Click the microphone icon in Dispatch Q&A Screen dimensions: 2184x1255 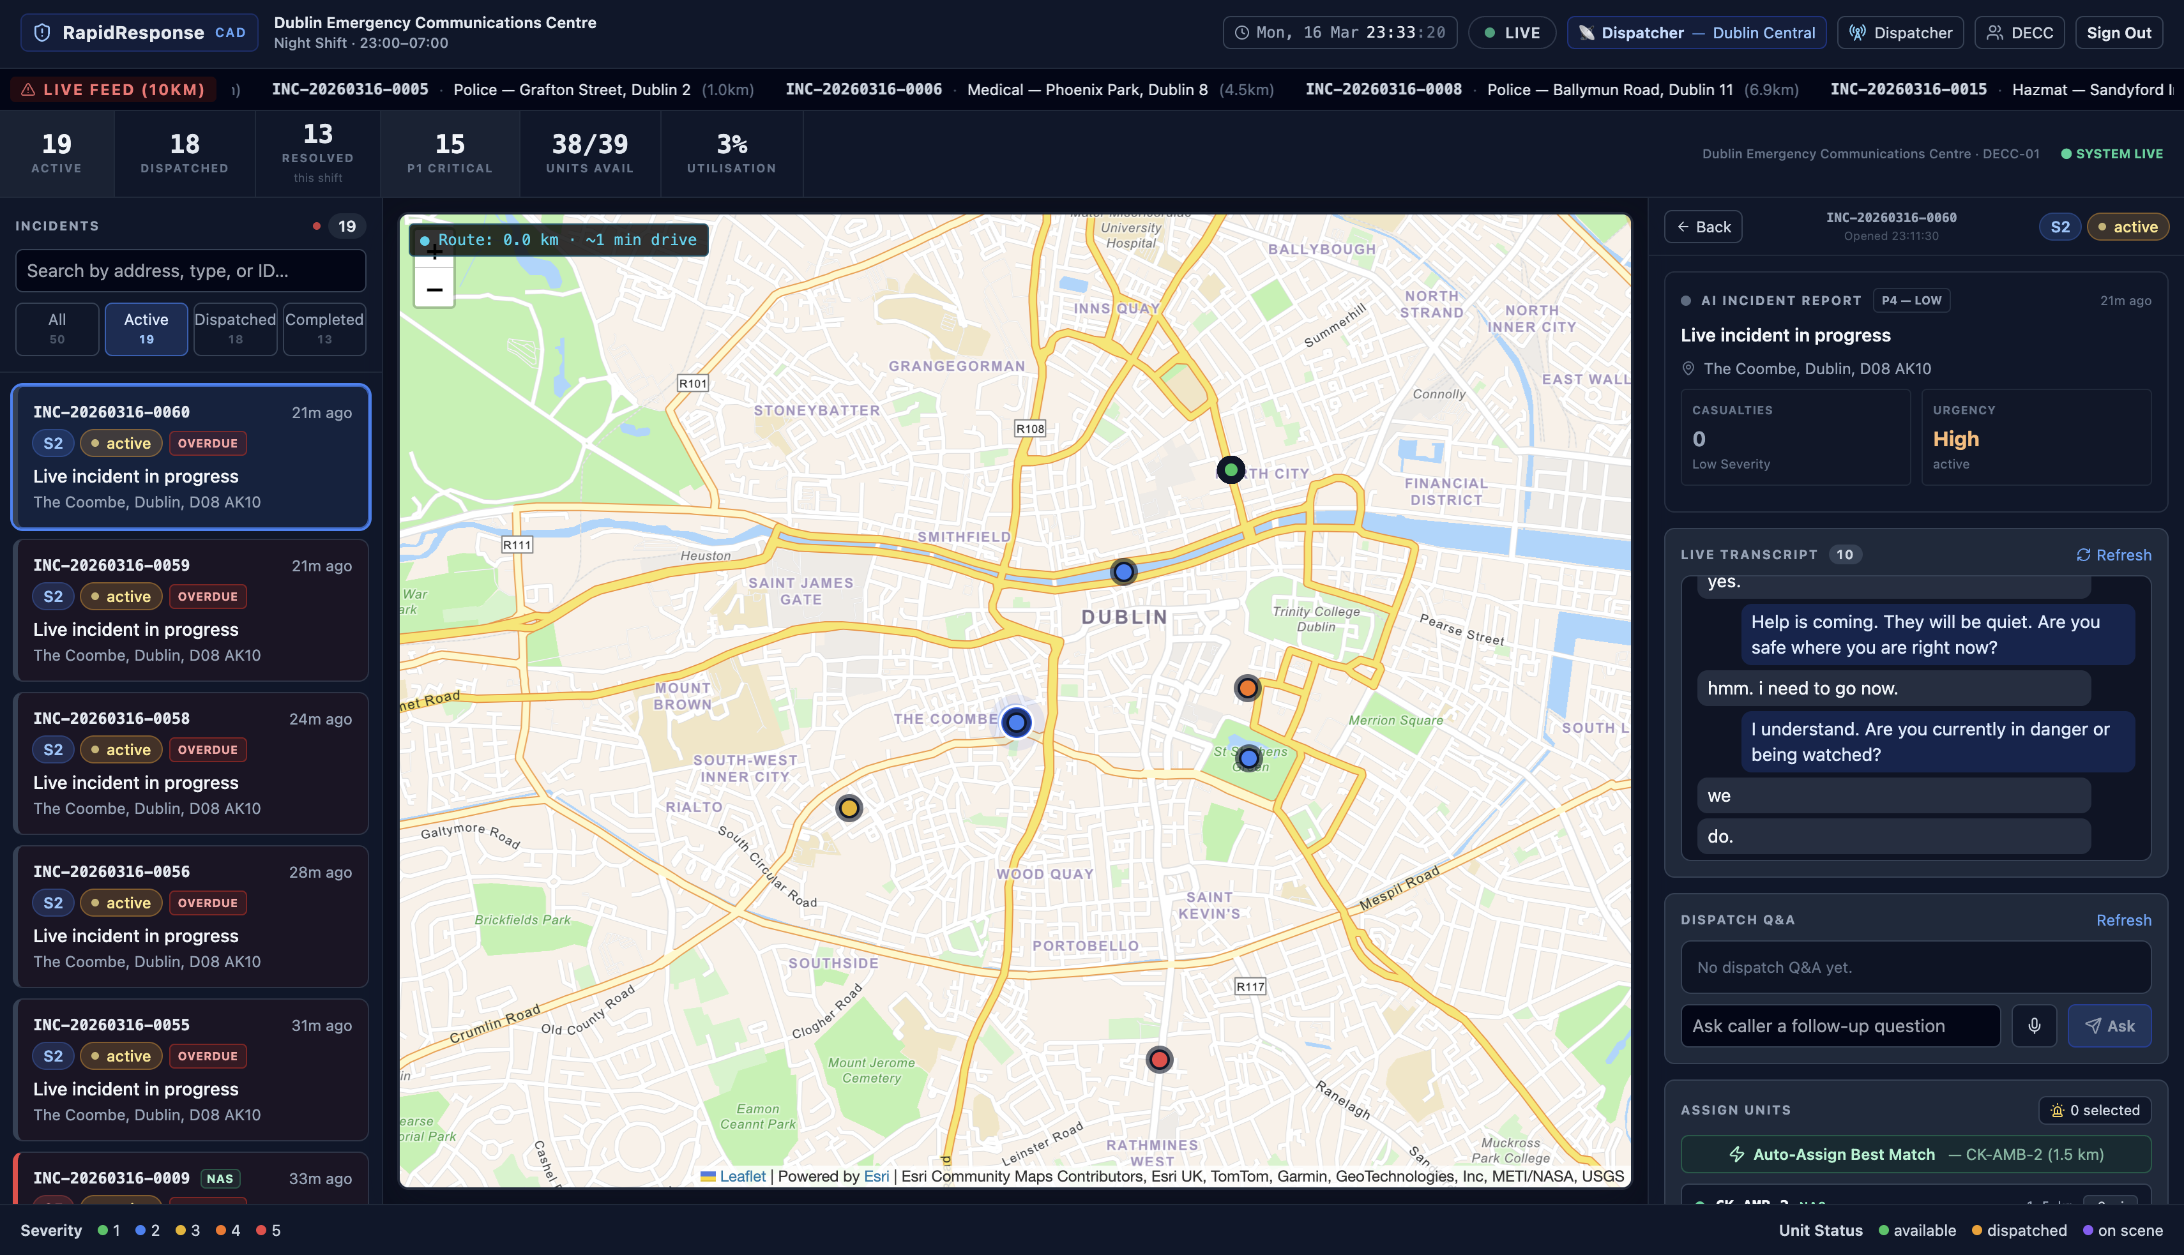point(2033,1026)
